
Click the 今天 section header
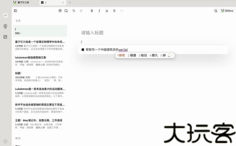[18, 21]
